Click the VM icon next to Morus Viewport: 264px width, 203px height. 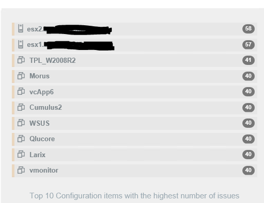click(21, 76)
